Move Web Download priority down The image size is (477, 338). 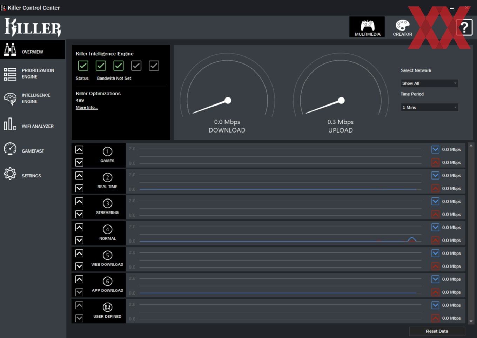[x=79, y=266]
